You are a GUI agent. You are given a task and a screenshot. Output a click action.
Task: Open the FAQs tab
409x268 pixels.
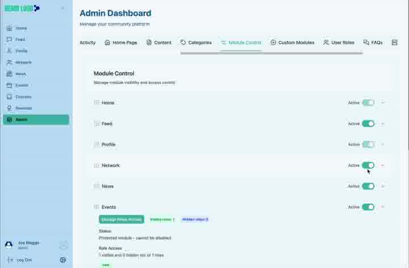click(373, 43)
